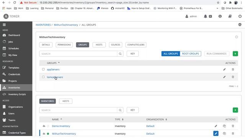Image resolution: width=245 pixels, height=138 pixels.
Task: Delete MithunTechInventory row
Action: pyautogui.click(x=233, y=133)
